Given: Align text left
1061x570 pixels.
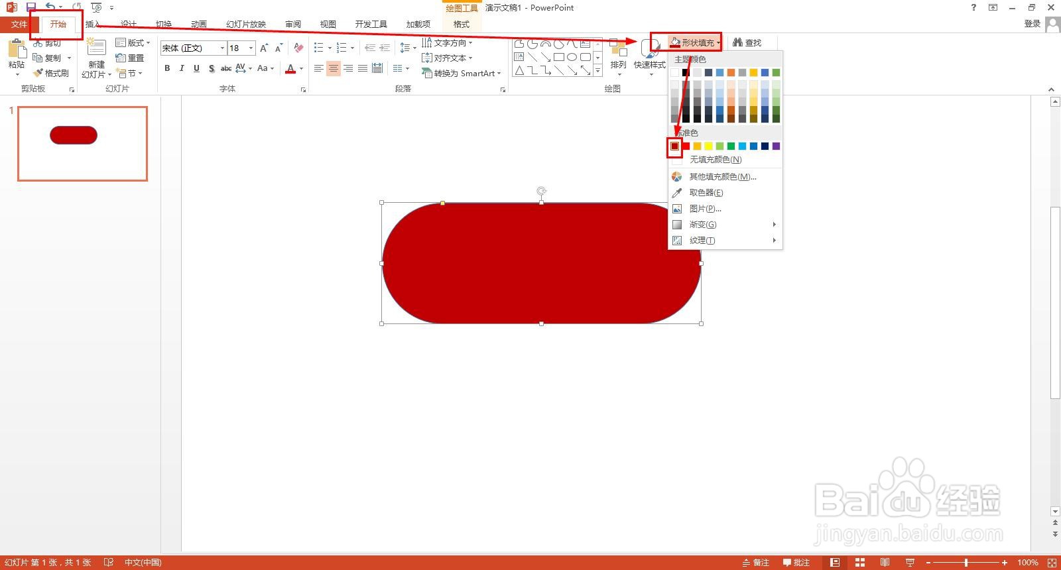Looking at the screenshot, I should click(319, 68).
